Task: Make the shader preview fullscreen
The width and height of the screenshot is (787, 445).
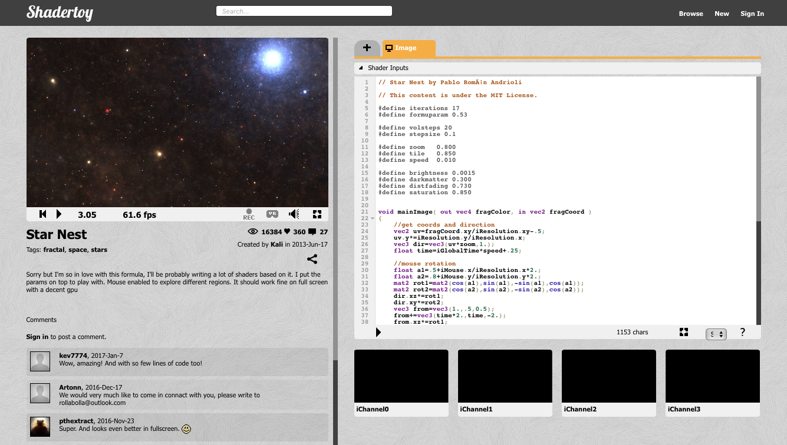Action: click(317, 214)
